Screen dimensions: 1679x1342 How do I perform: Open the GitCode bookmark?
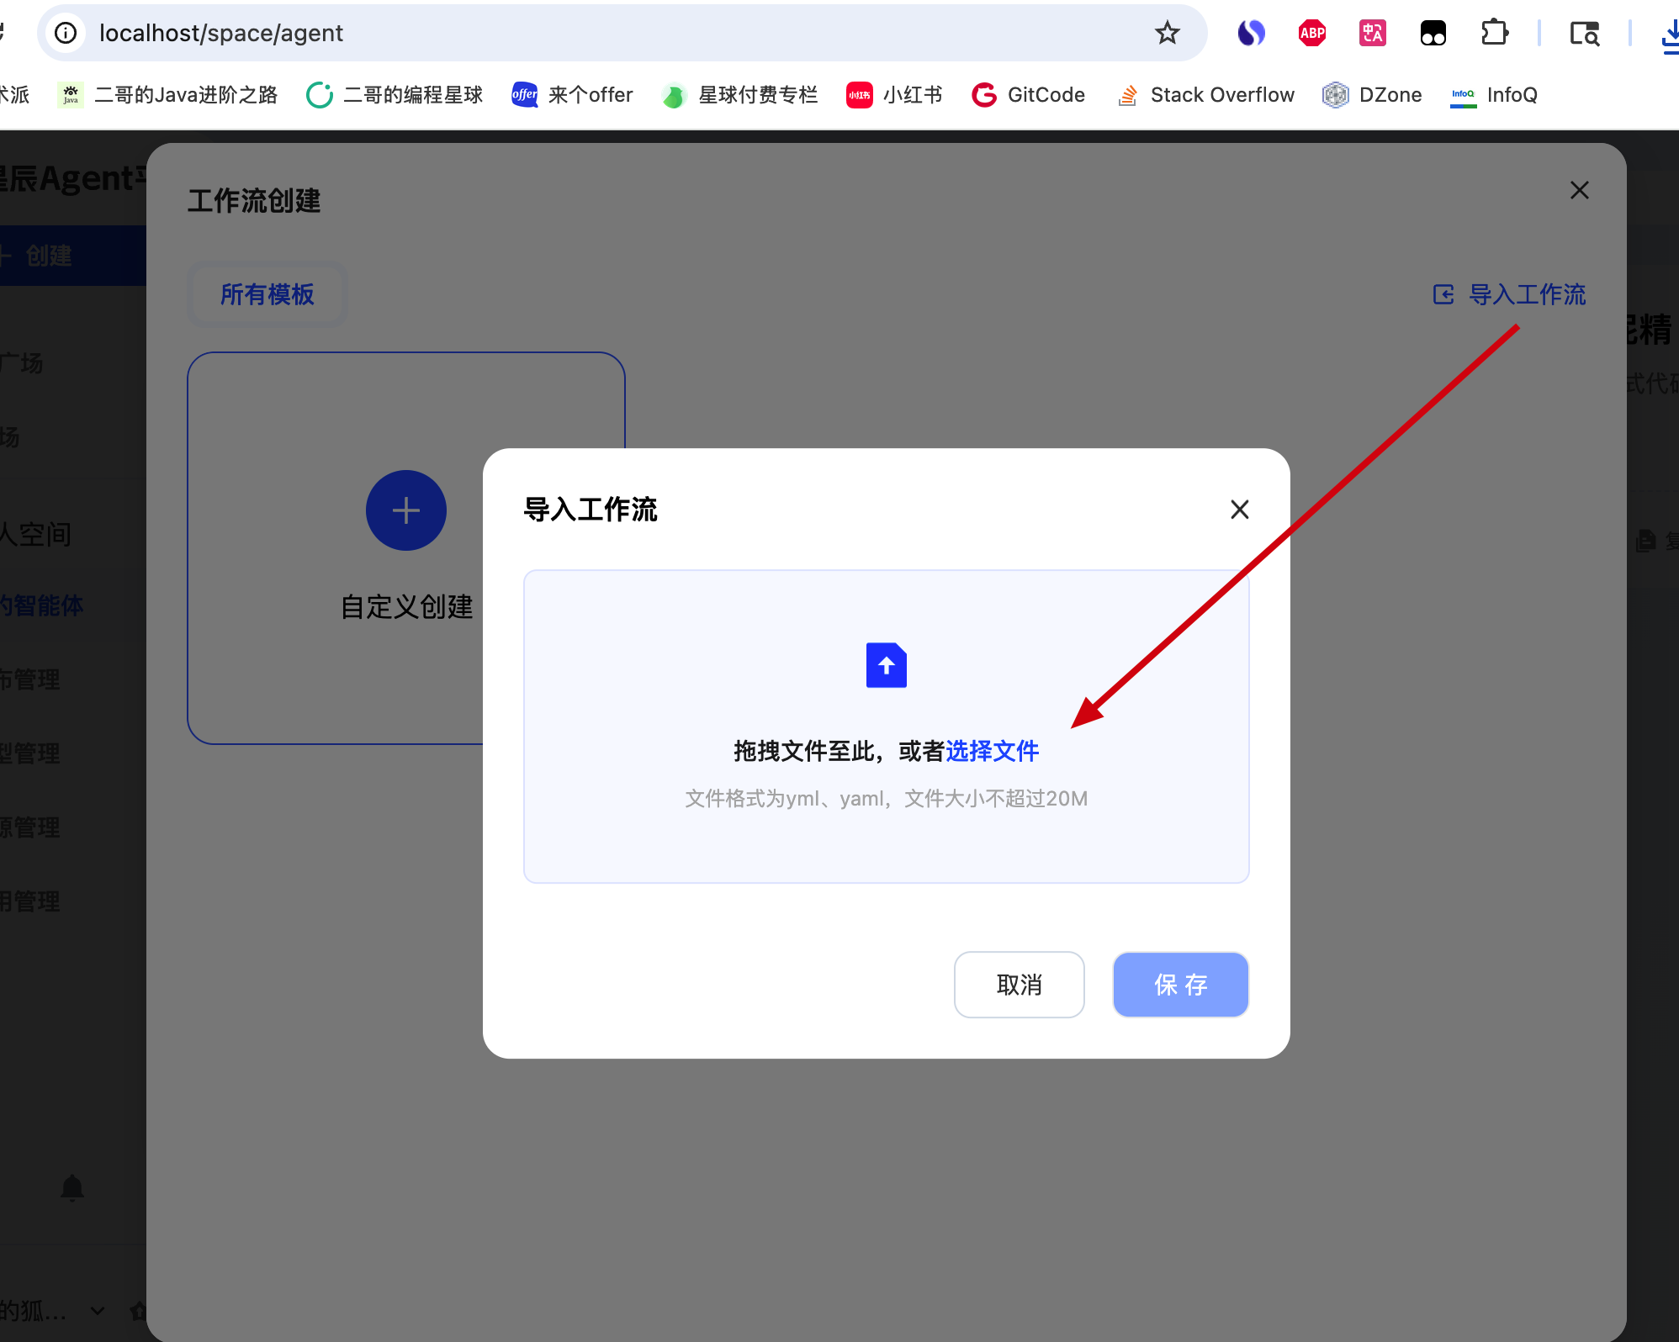1029,95
